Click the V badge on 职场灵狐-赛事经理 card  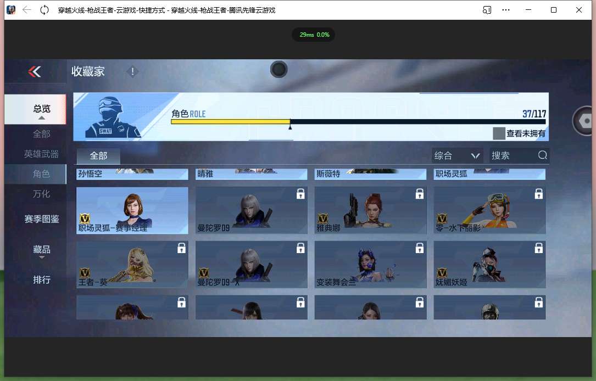point(85,218)
